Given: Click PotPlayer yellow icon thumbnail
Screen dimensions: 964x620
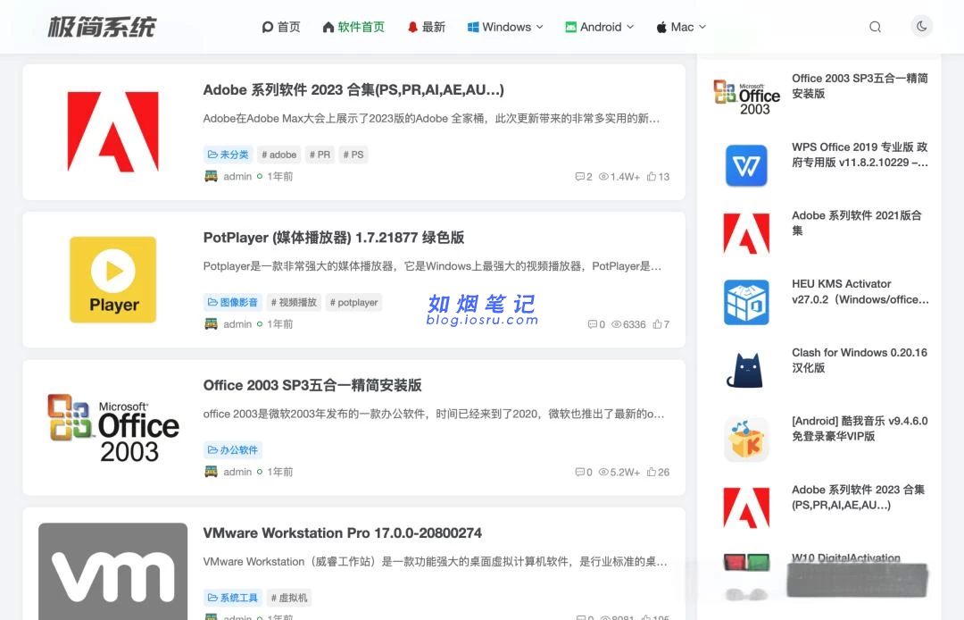Looking at the screenshot, I should tap(113, 280).
